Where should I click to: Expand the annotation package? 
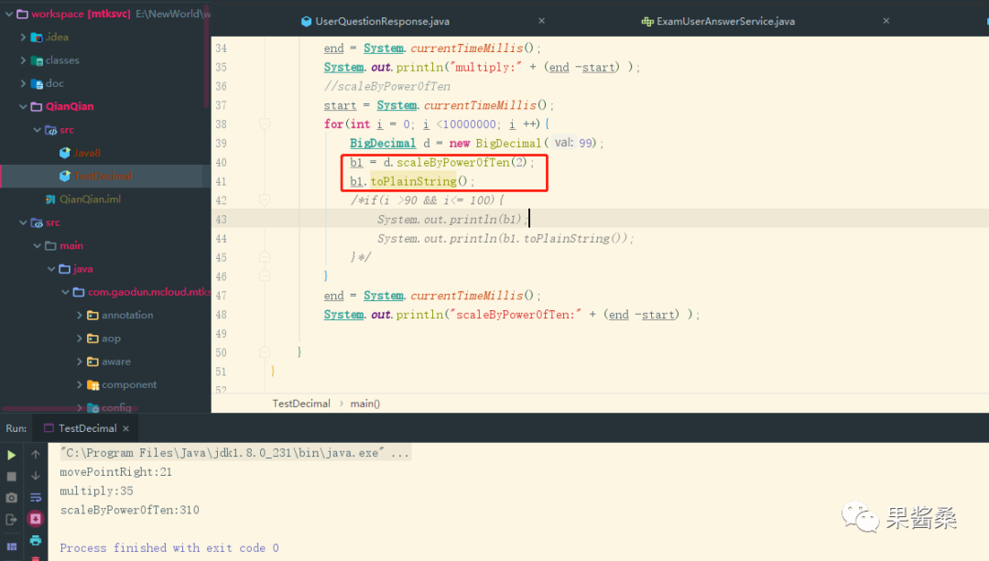coord(79,315)
